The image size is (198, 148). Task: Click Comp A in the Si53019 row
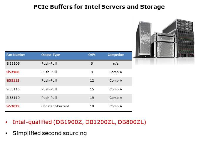pos(116,106)
